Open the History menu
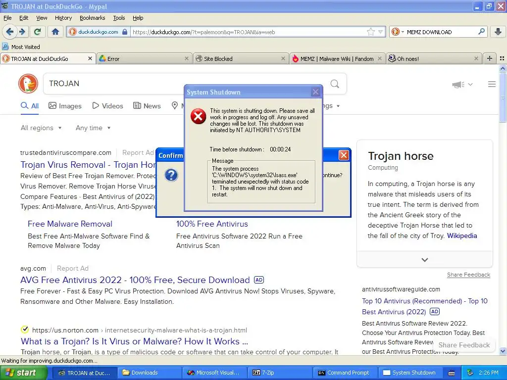The height and width of the screenshot is (380, 507). 63,18
